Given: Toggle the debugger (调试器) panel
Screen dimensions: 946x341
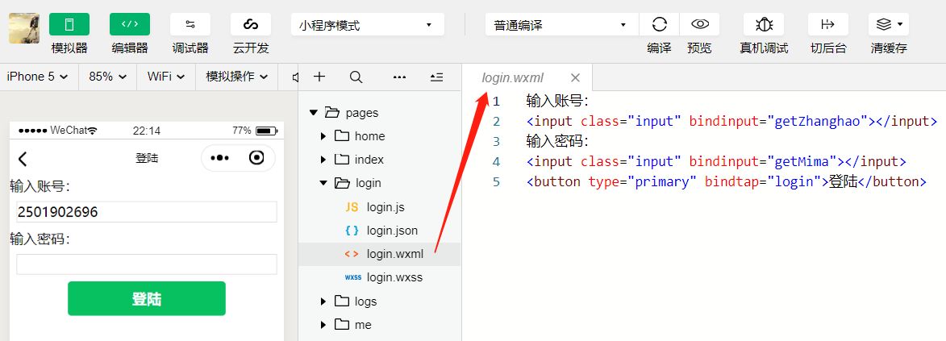Looking at the screenshot, I should pos(190,25).
